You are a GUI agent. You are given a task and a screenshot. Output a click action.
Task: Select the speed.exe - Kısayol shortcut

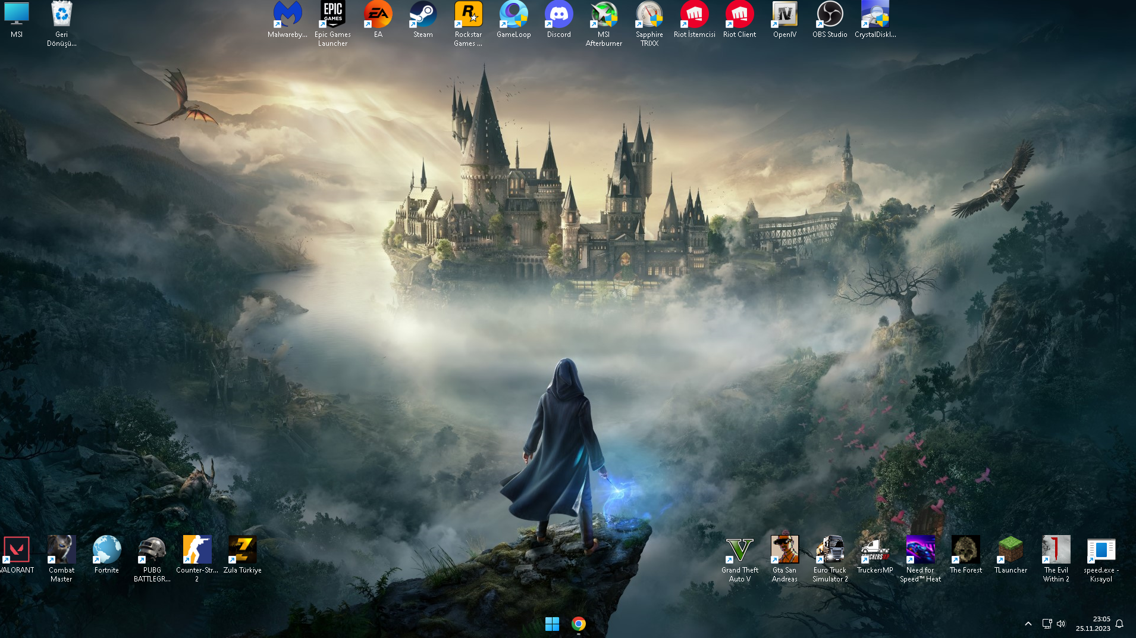pyautogui.click(x=1102, y=559)
